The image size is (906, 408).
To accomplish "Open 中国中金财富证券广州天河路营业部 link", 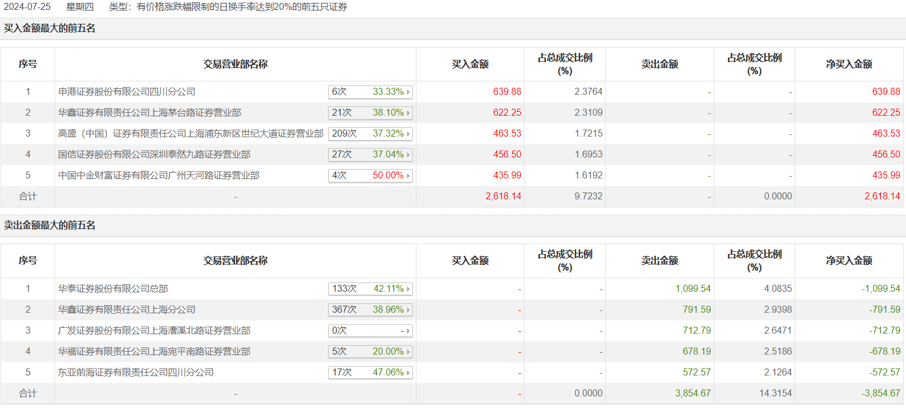I will 159,176.
